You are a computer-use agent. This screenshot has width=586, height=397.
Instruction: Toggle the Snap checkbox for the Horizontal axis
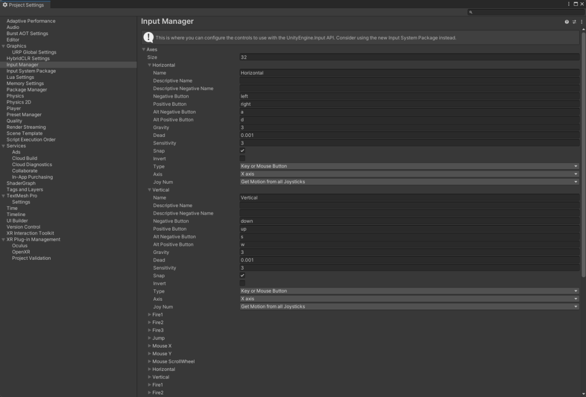243,151
